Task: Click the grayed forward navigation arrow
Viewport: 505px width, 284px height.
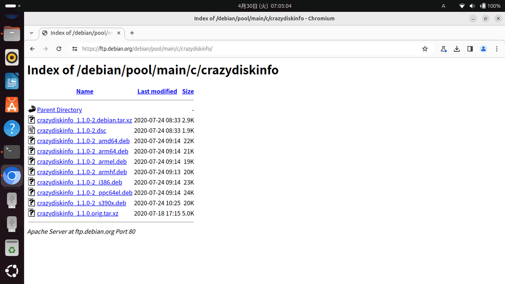Action: (45, 49)
